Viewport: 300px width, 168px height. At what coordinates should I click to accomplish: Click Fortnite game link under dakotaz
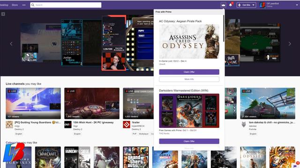(253, 129)
